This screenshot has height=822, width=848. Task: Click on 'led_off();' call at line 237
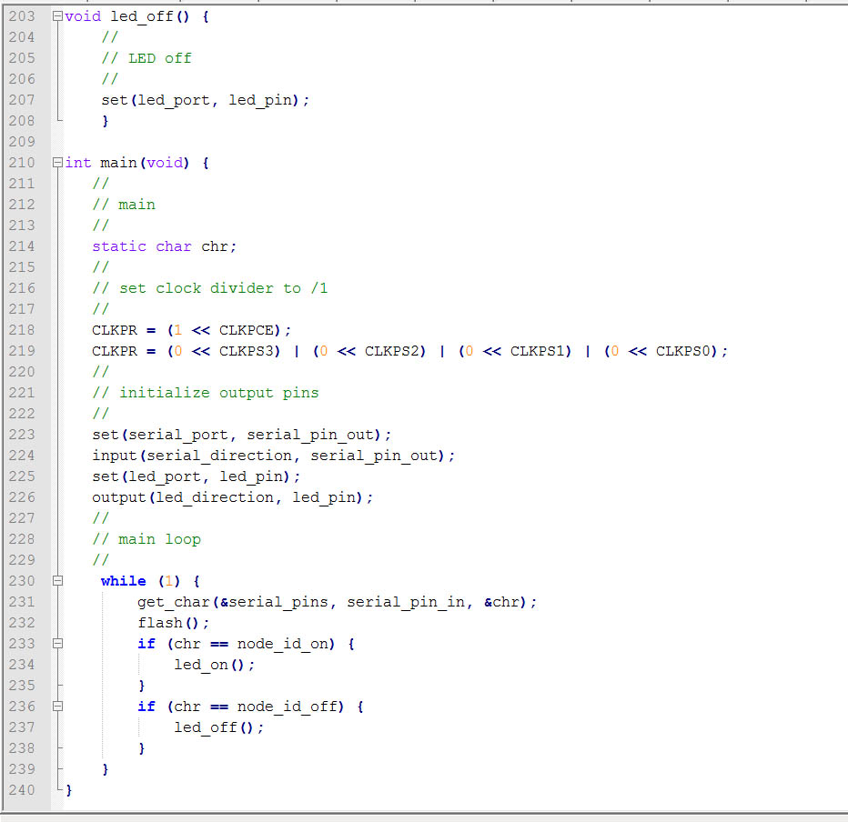point(219,728)
